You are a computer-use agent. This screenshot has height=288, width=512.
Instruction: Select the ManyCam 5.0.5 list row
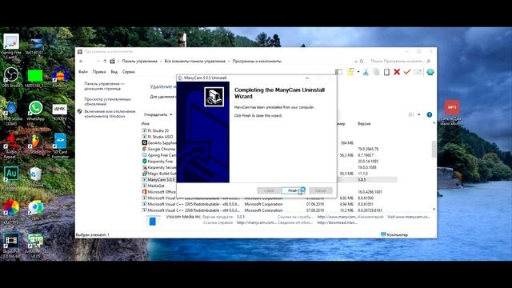pos(270,179)
